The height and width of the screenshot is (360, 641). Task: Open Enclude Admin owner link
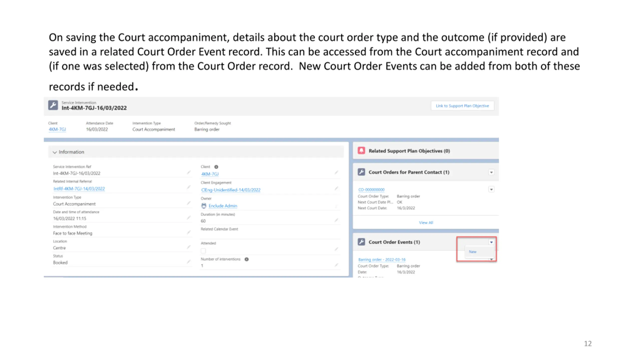click(223, 206)
